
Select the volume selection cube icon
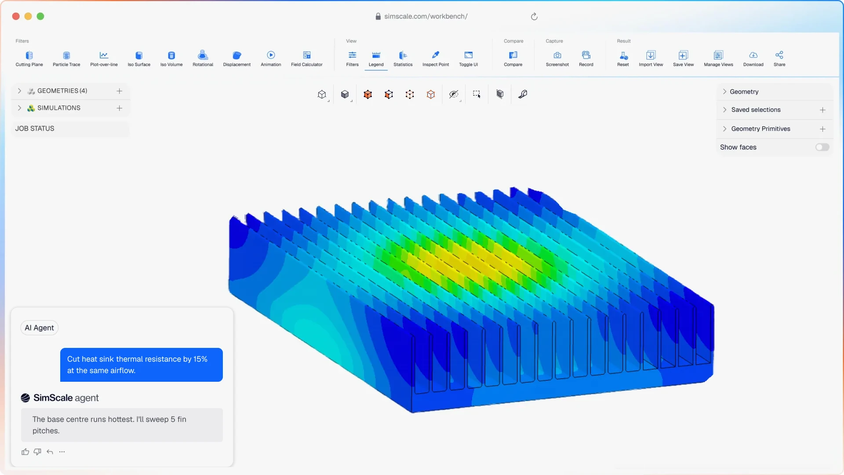367,94
